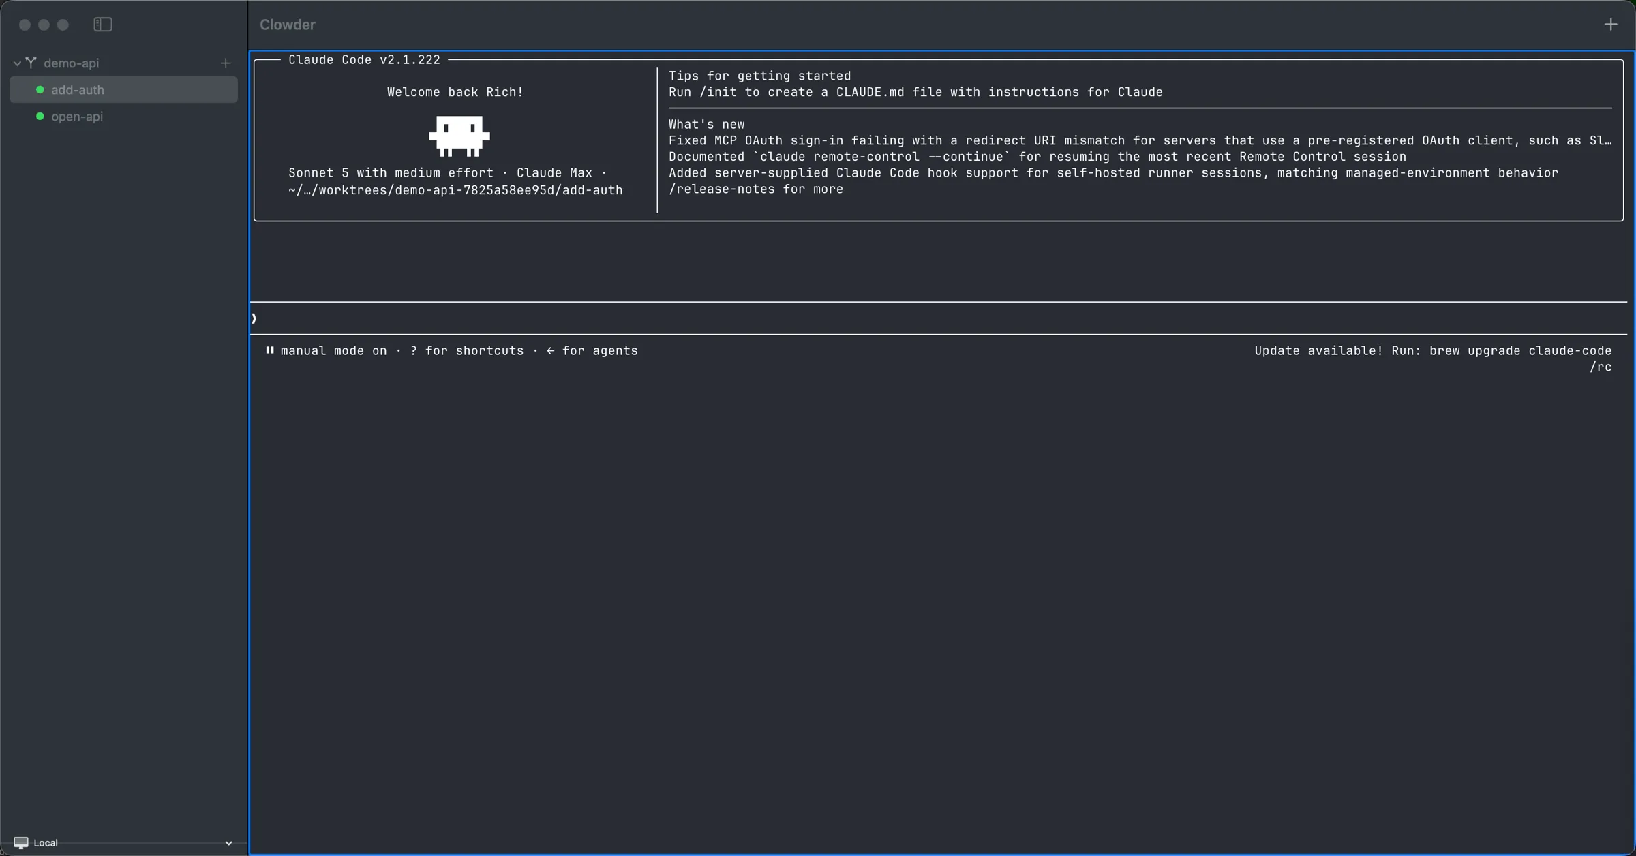Image resolution: width=1636 pixels, height=856 pixels.
Task: Click the Welcome back Rich! greeting
Action: 455,92
